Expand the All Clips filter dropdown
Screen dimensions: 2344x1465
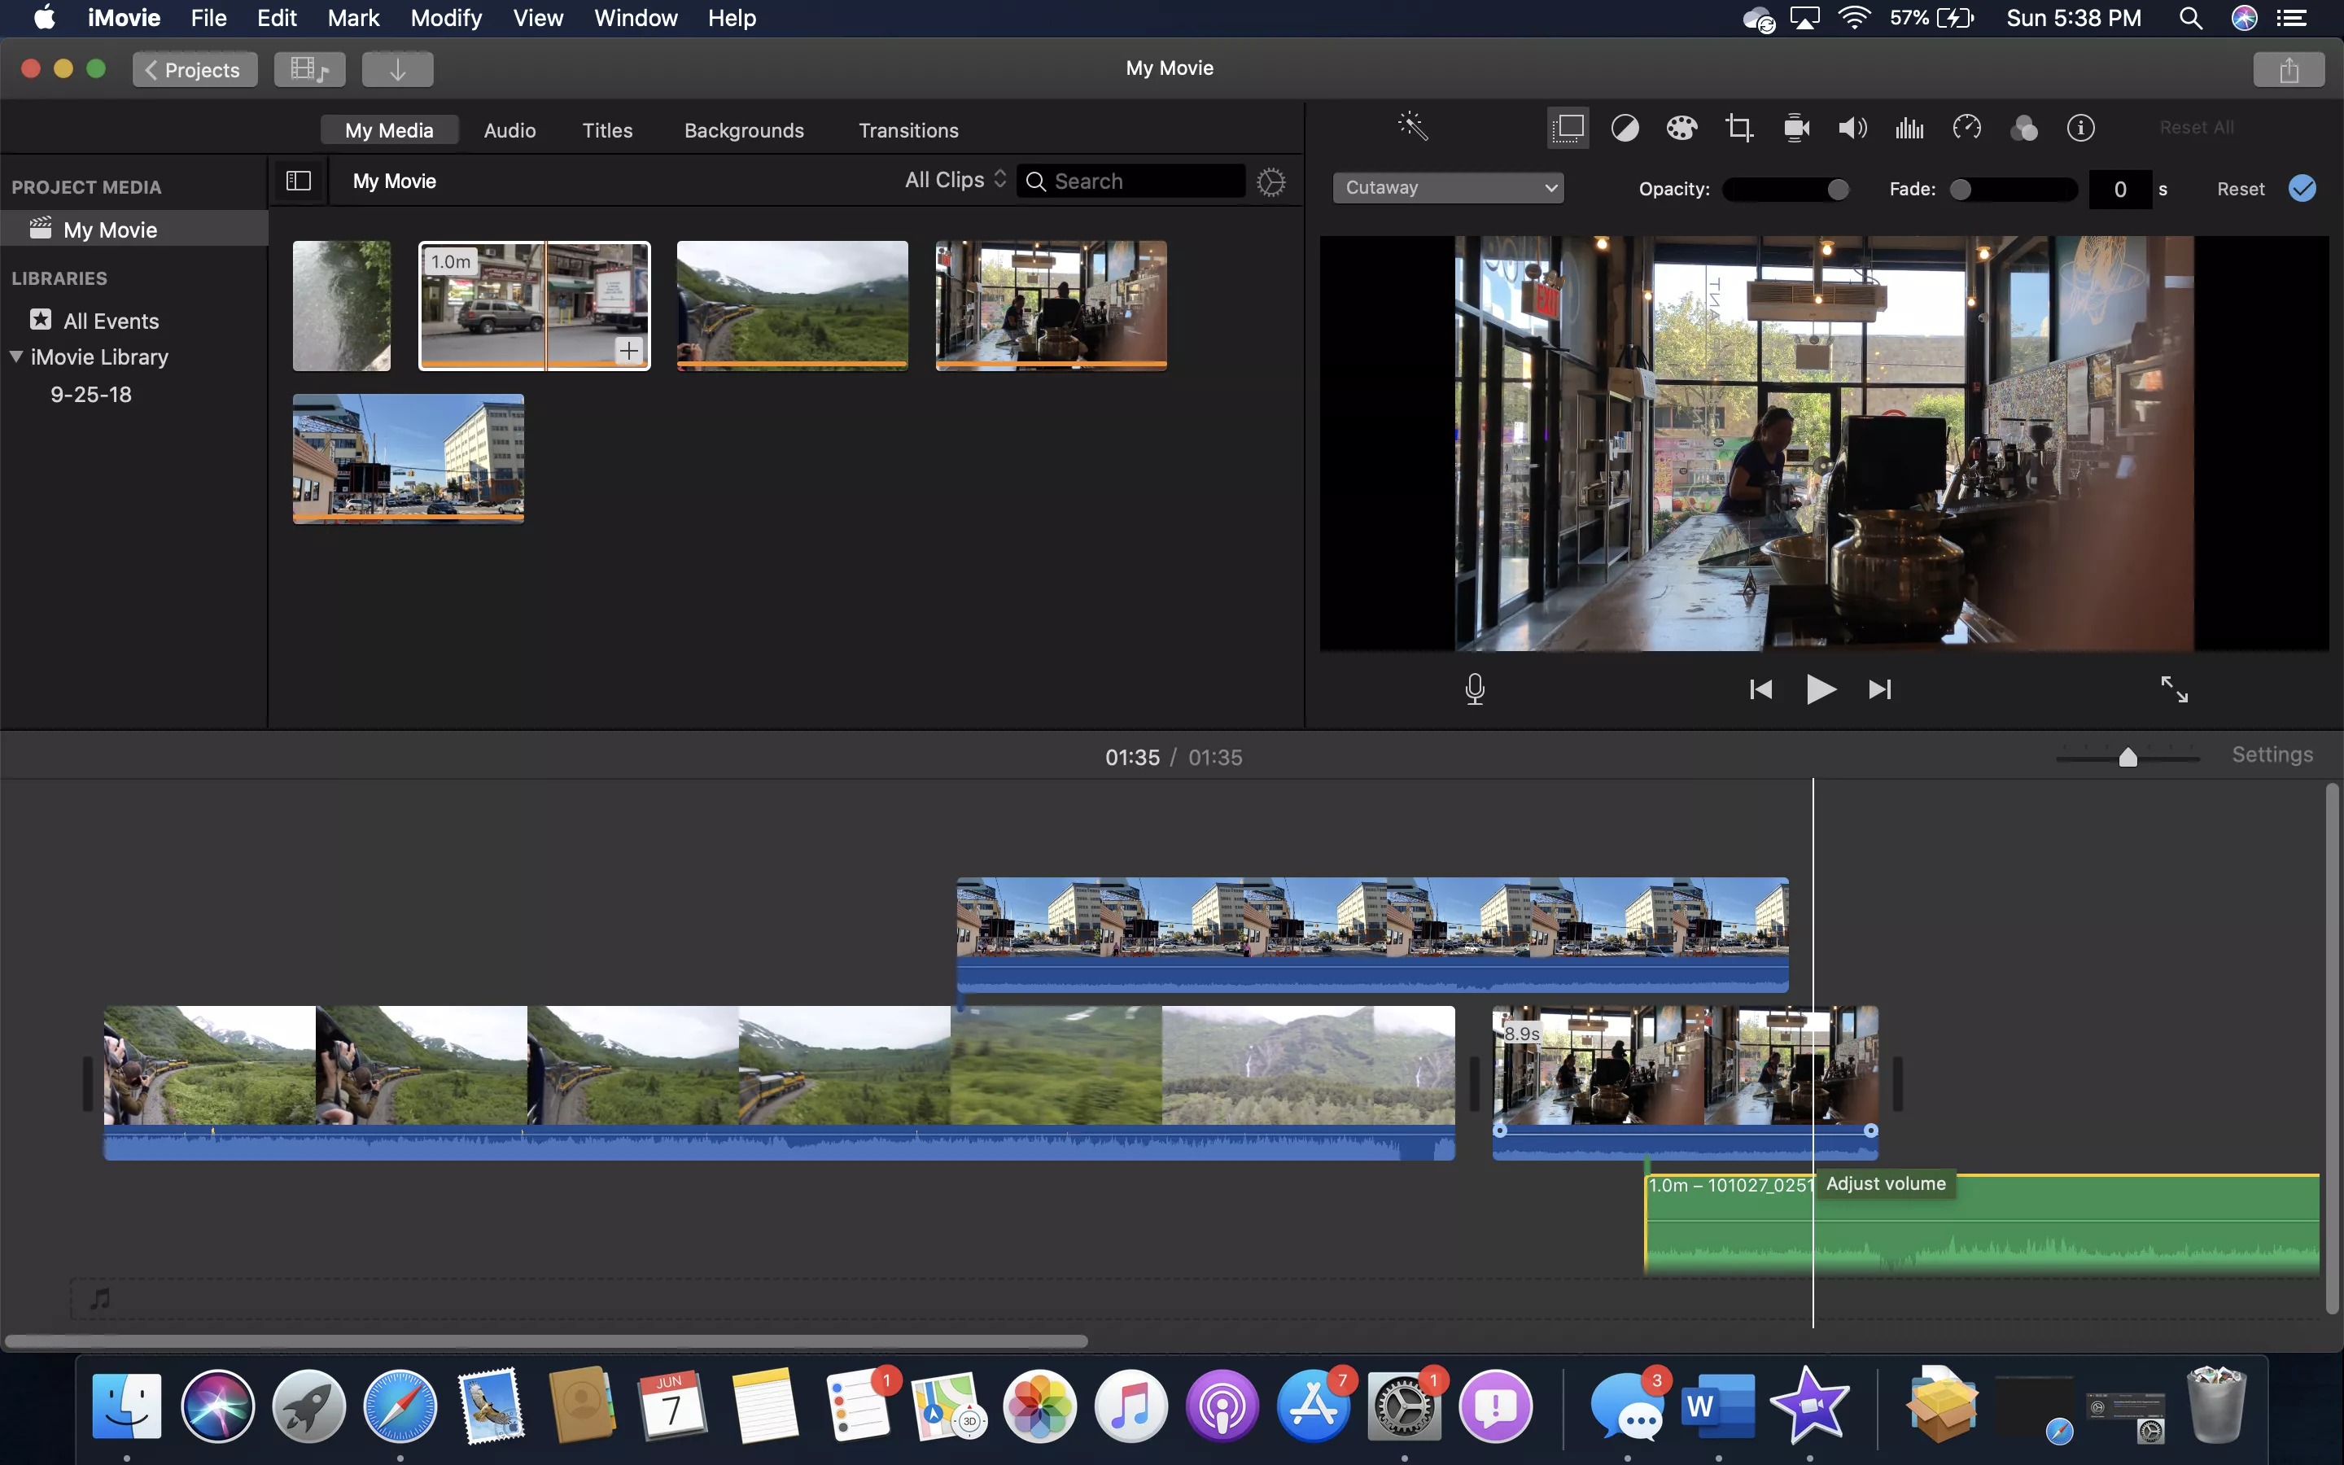tap(957, 179)
